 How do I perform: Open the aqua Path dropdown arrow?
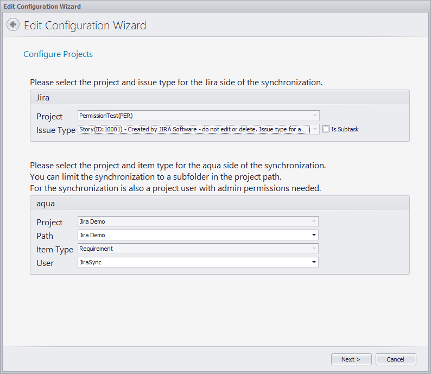[314, 236]
